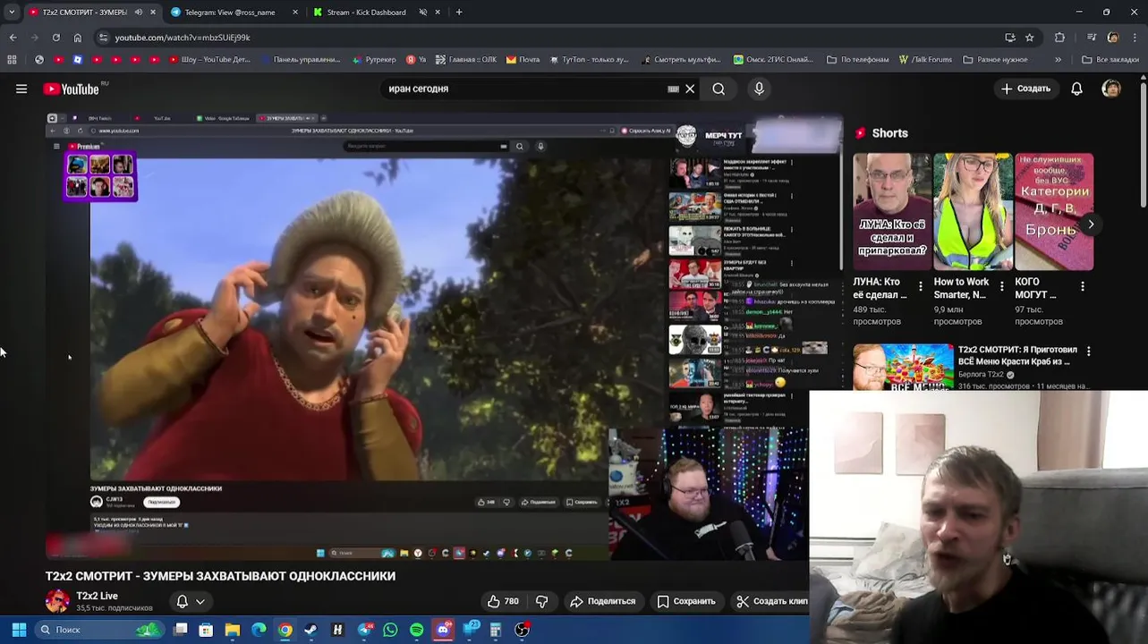Open WhatsApp from the taskbar
The width and height of the screenshot is (1148, 644).
(390, 630)
